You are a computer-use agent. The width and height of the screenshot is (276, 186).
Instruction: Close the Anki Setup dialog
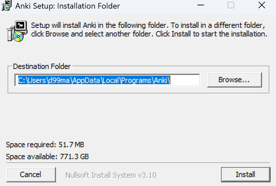[261, 5]
